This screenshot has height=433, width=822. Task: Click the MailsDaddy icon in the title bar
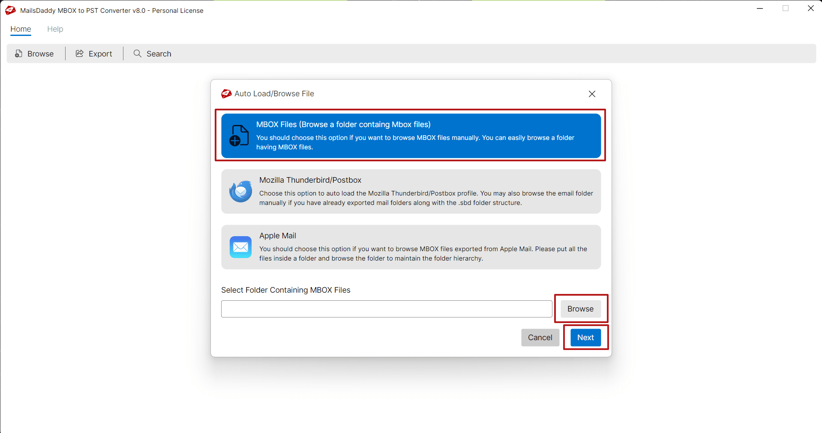10,10
